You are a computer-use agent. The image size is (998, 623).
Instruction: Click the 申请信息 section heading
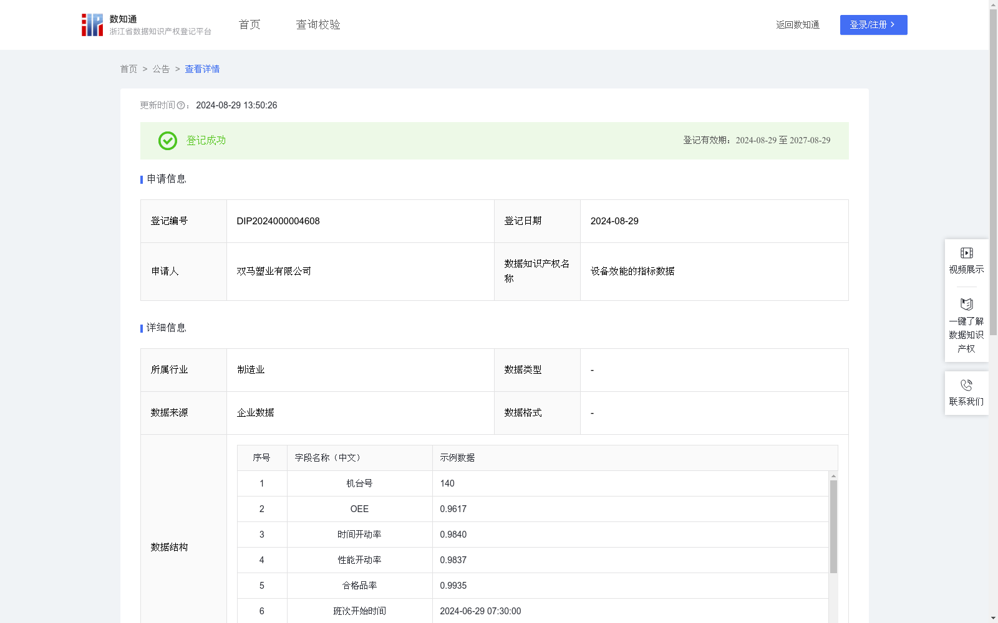[x=167, y=179]
